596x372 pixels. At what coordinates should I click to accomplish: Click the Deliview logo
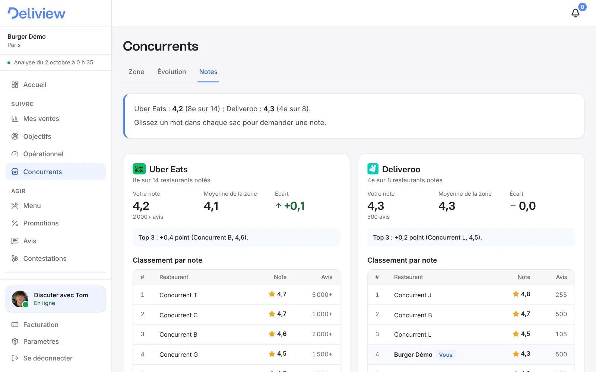[x=37, y=13]
